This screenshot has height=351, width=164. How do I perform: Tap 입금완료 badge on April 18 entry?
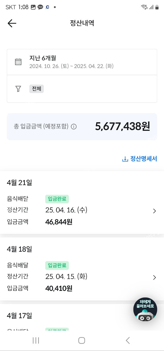point(57,265)
